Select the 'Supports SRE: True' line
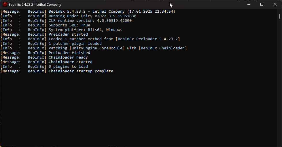 tap(69, 25)
